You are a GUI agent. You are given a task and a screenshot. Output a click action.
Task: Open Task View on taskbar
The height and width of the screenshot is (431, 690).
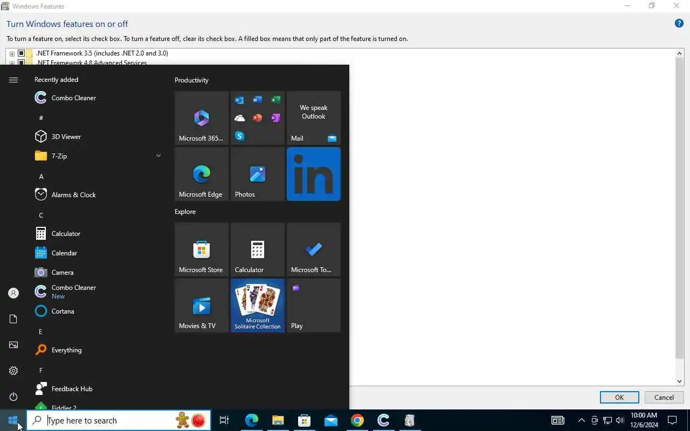[224, 420]
